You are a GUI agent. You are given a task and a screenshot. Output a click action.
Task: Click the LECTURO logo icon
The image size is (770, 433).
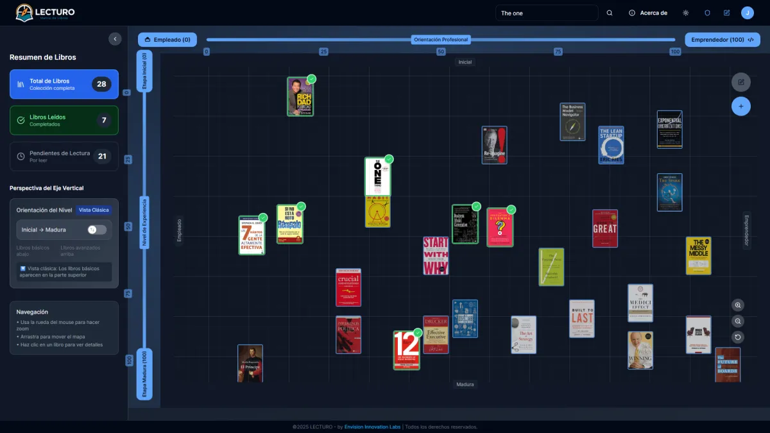[x=24, y=12]
